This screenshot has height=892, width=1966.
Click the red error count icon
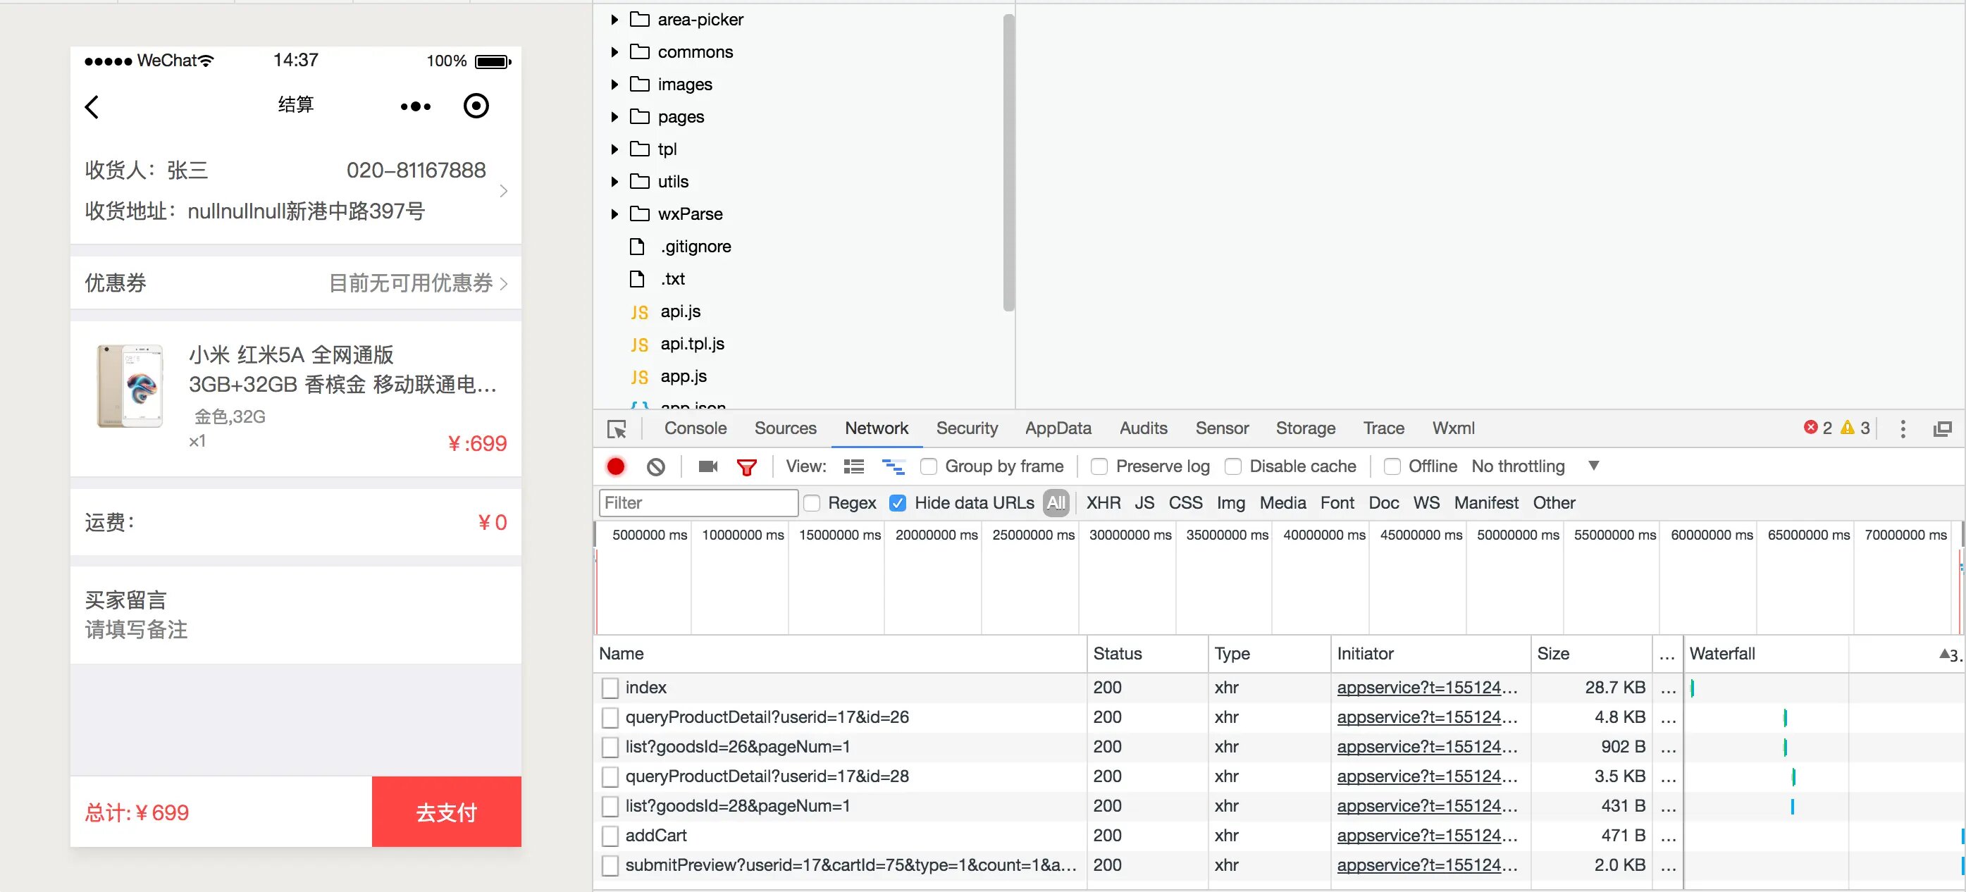[x=1810, y=427]
